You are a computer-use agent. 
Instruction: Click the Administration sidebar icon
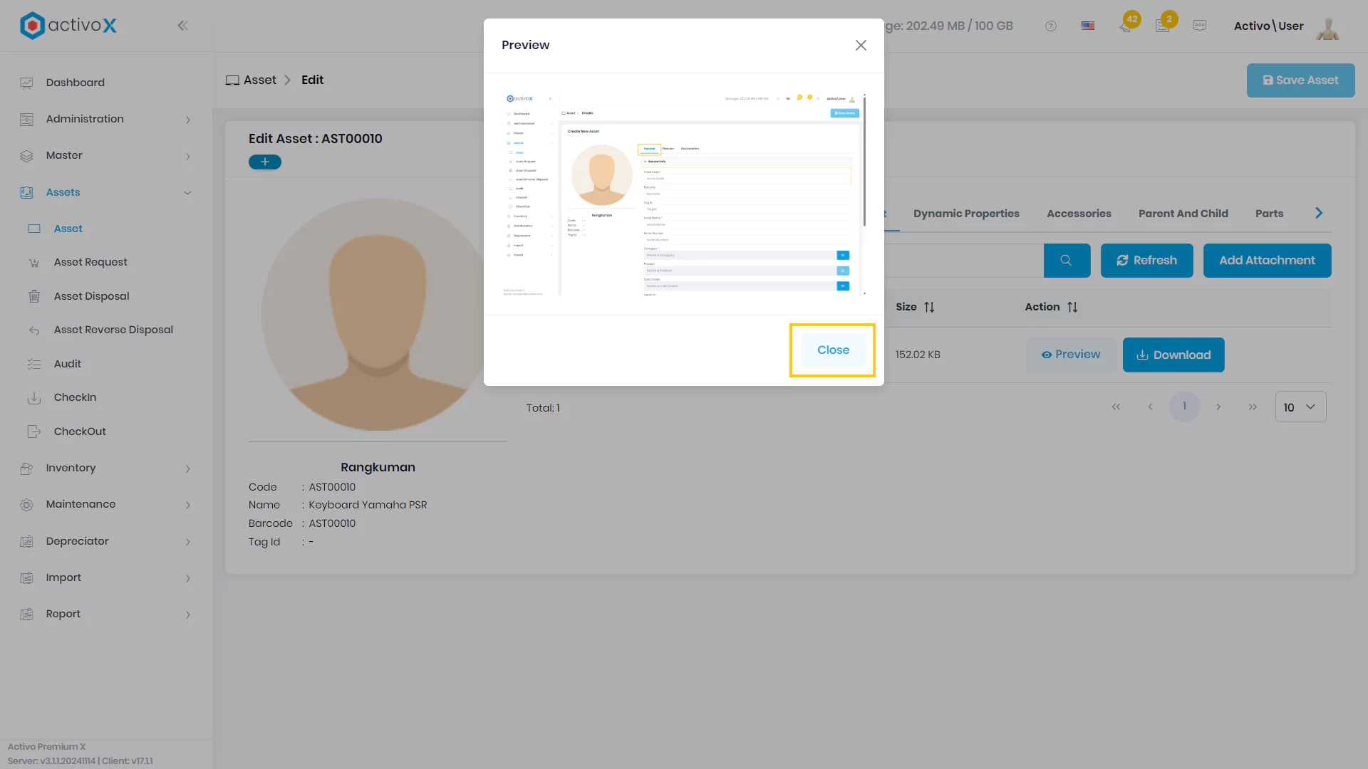[26, 119]
